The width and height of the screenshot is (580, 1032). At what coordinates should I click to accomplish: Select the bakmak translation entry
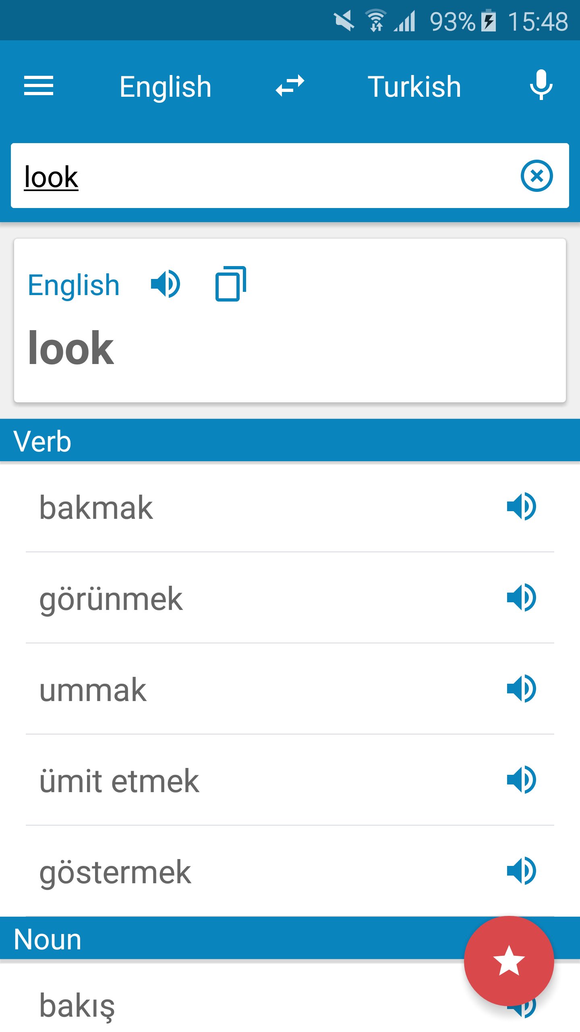pos(97,508)
